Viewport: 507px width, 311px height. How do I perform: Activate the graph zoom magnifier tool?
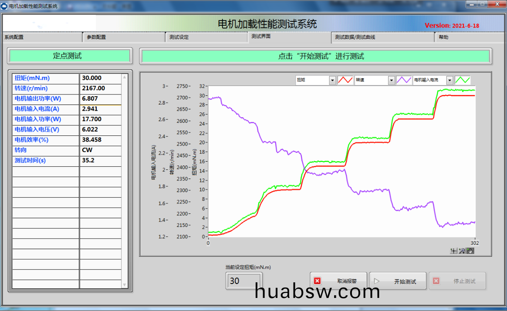(x=462, y=250)
